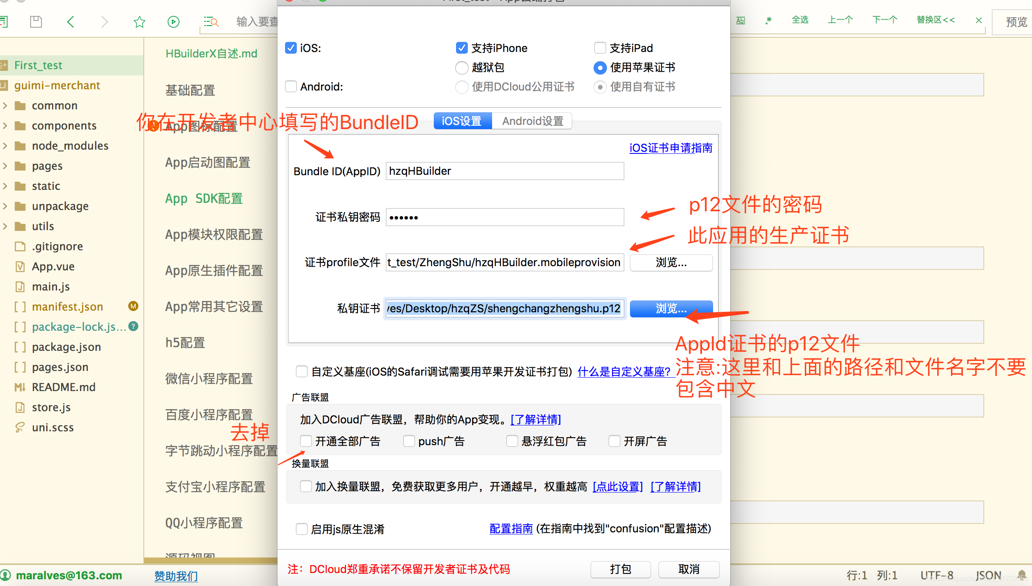Close the find bar with the X icon

(979, 20)
